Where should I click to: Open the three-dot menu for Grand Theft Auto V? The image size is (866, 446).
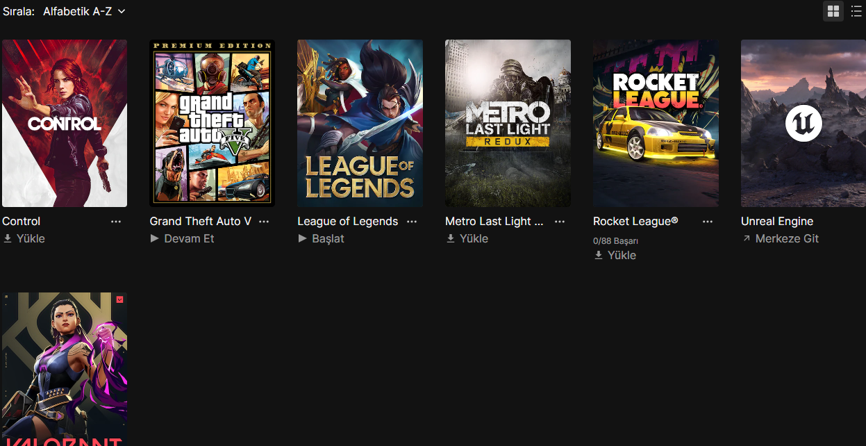[x=264, y=222]
